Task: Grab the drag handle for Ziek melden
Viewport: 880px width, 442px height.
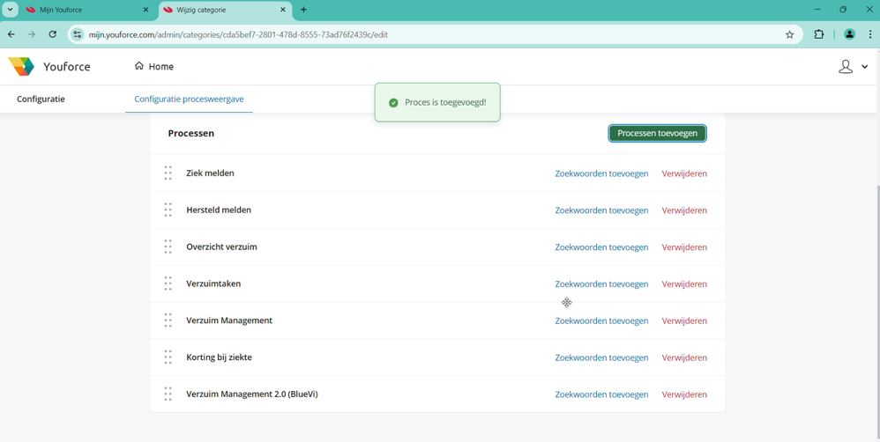Action: [168, 173]
